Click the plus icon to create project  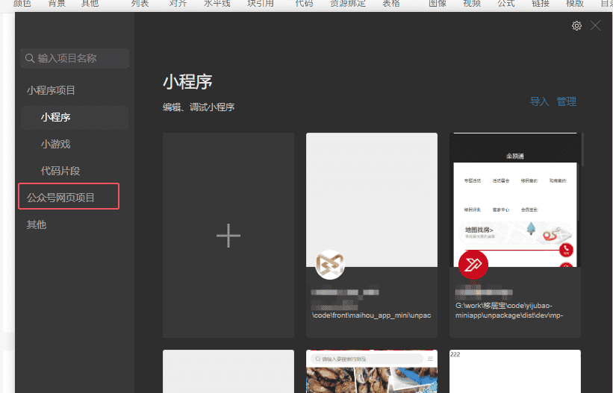pyautogui.click(x=228, y=236)
